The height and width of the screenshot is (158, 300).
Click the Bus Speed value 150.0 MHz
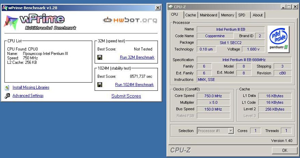click(213, 109)
